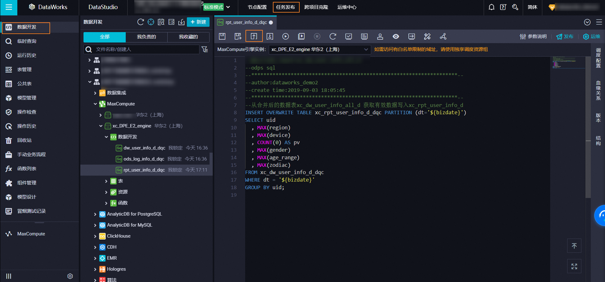Click the 新建 button
605x282 pixels.
point(198,22)
